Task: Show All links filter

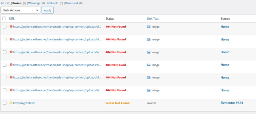Action: pos(2,3)
